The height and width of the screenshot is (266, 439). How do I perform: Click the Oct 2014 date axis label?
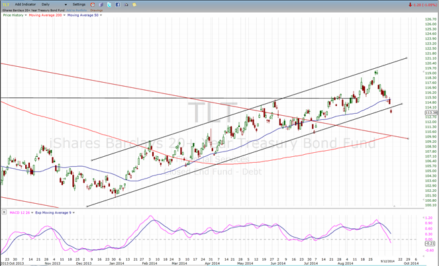411,263
